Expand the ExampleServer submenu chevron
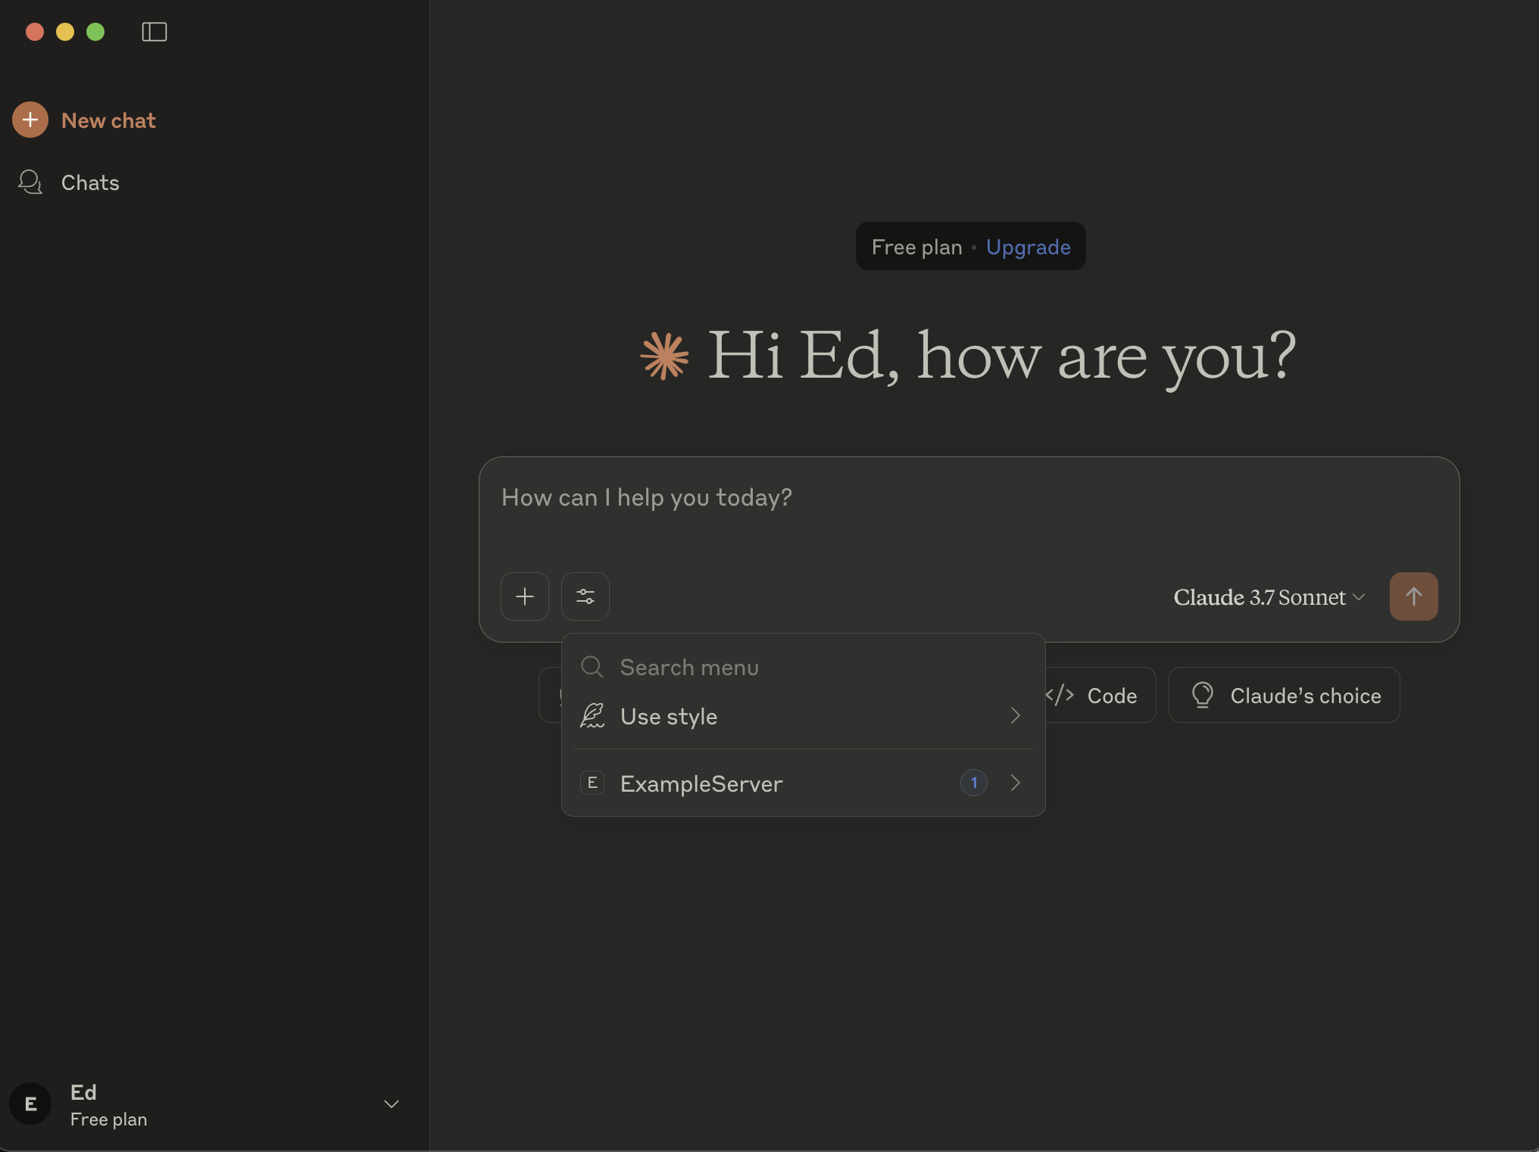The height and width of the screenshot is (1152, 1539). point(1015,783)
